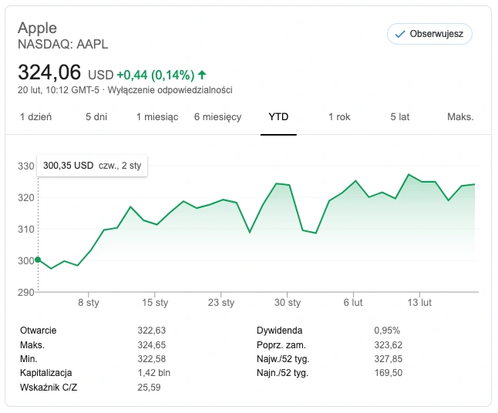498x413 pixels.
Task: Click the checkmark icon in Obserwujesz button
Action: pos(400,34)
